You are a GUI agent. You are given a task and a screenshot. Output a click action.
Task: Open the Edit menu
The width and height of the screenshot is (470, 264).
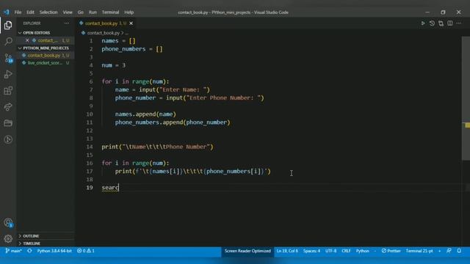pyautogui.click(x=30, y=12)
